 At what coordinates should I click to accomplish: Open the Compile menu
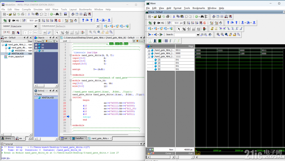point(26,10)
